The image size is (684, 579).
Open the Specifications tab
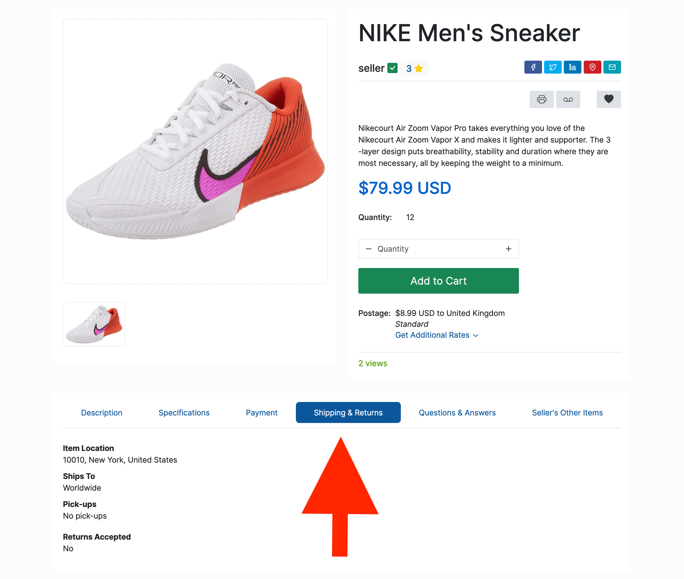184,413
